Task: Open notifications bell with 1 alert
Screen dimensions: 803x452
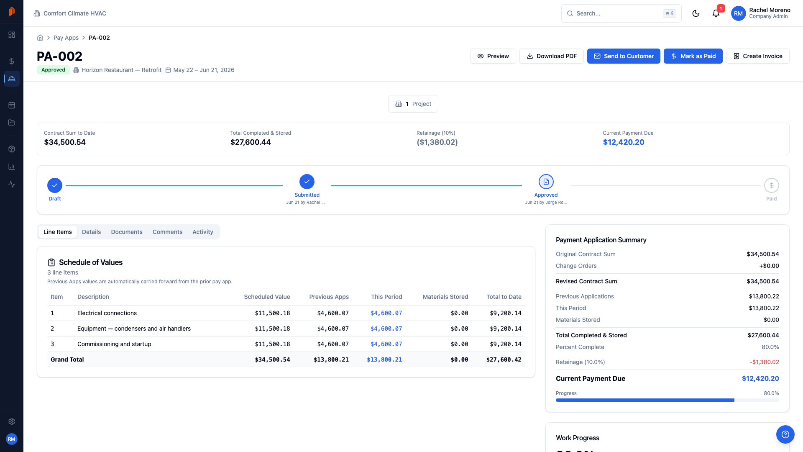Action: [x=716, y=13]
